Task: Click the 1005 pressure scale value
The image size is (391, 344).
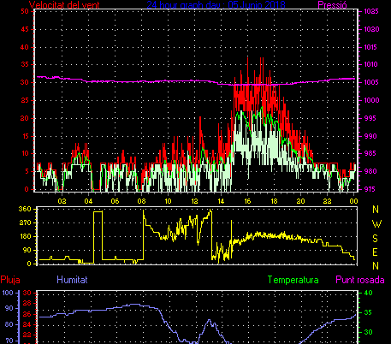Action: coord(371,82)
